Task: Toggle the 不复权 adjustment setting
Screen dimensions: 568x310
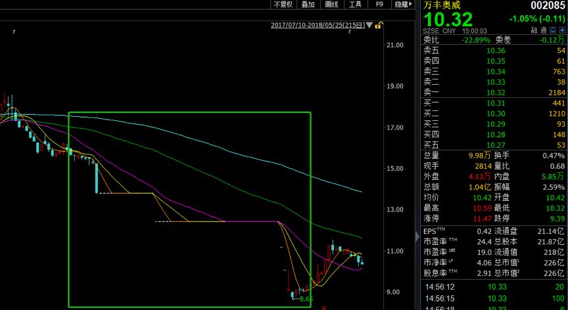Action: tap(282, 5)
